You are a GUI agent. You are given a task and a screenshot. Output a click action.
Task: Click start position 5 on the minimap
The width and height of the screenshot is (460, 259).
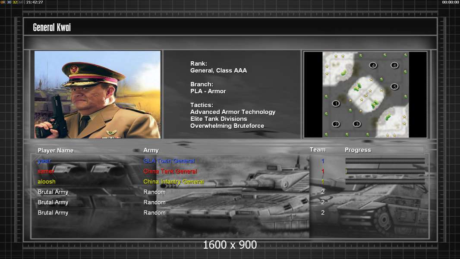pyautogui.click(x=394, y=86)
